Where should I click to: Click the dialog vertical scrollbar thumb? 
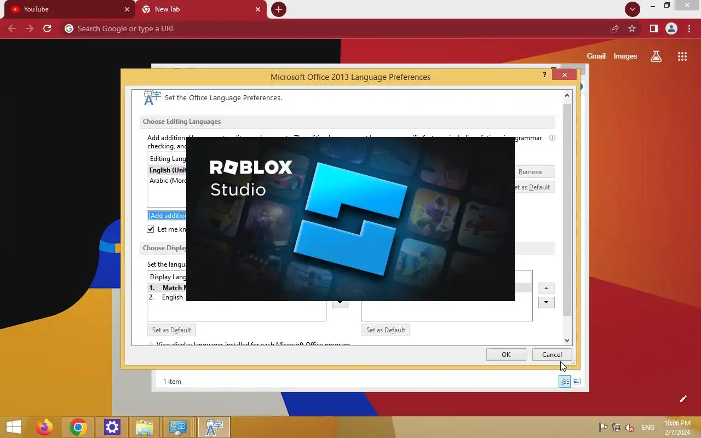click(x=567, y=209)
